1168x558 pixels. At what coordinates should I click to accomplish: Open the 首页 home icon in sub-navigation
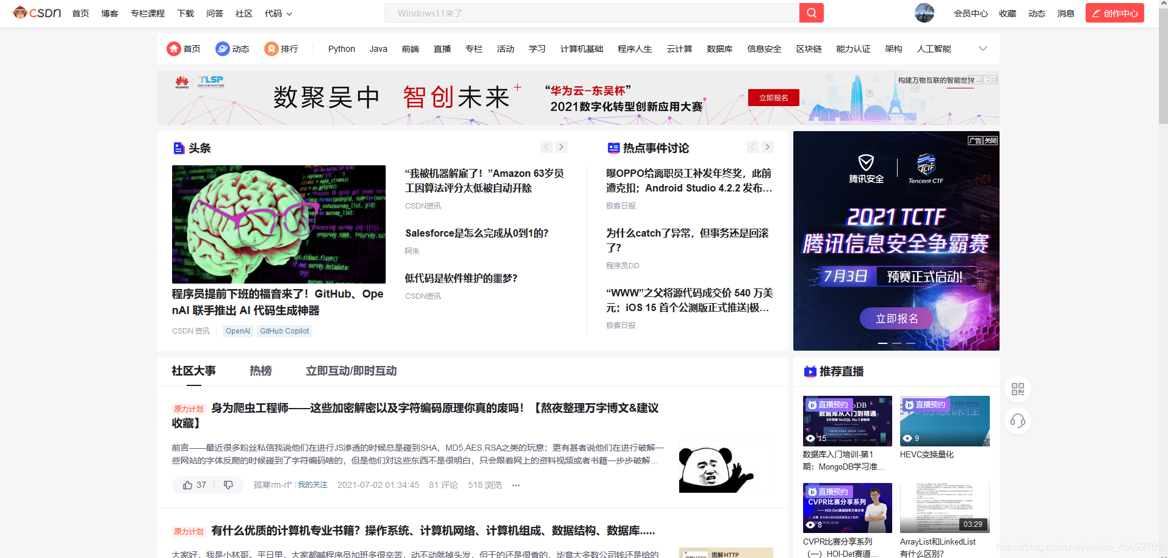(174, 49)
